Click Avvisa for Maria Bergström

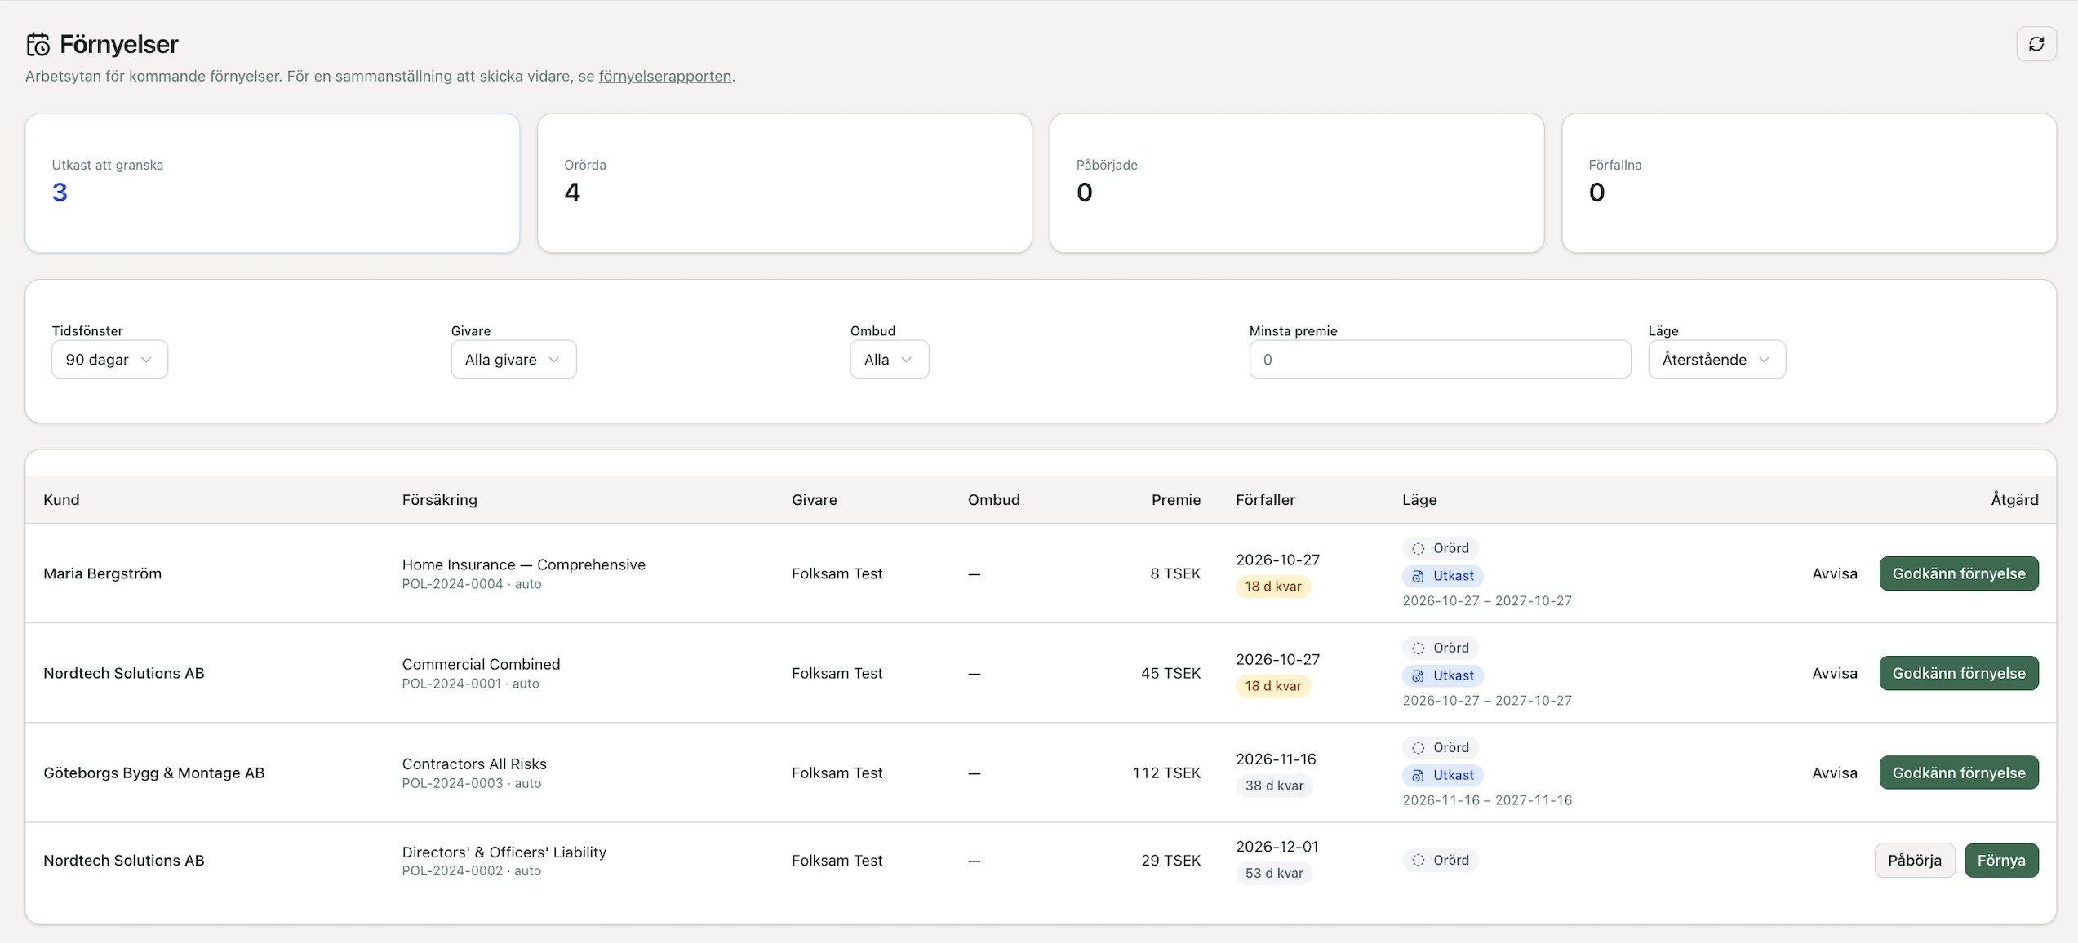[1834, 573]
